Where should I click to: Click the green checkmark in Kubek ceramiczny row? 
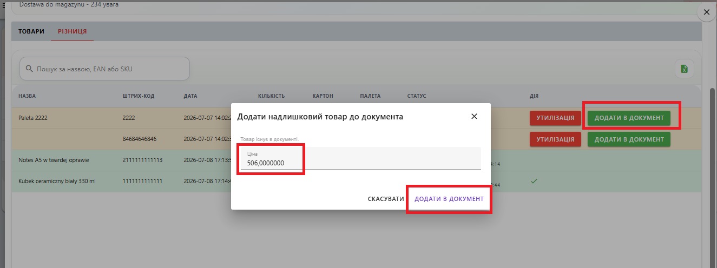tap(534, 182)
